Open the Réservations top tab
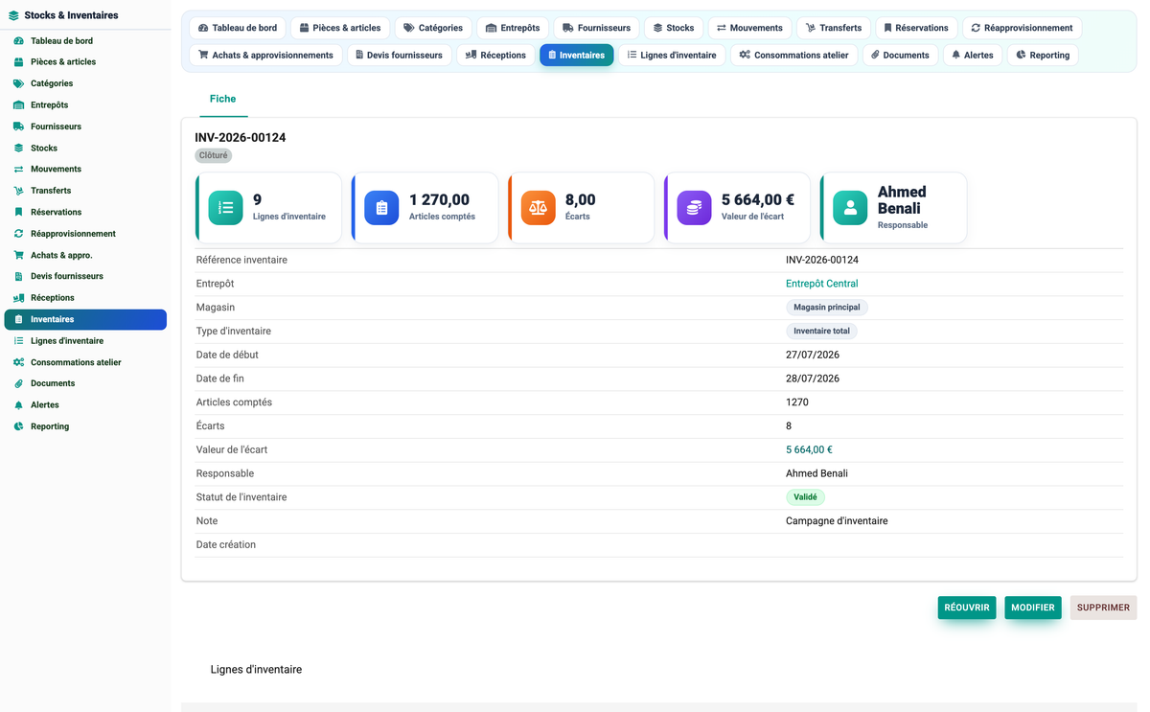 pyautogui.click(x=916, y=28)
